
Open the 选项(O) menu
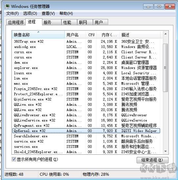click(30, 13)
